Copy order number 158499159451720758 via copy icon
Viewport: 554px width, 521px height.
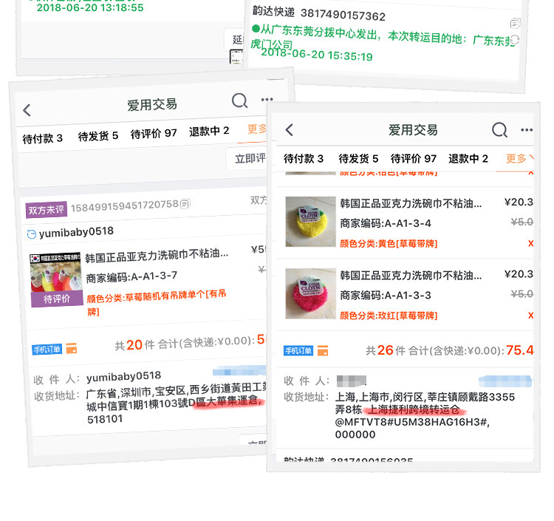(x=185, y=203)
